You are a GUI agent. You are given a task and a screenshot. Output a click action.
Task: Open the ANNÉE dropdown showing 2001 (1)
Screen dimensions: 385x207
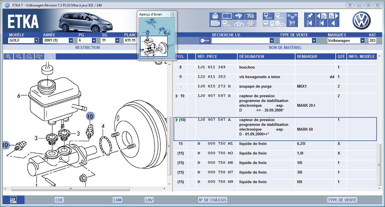pyautogui.click(x=71, y=40)
